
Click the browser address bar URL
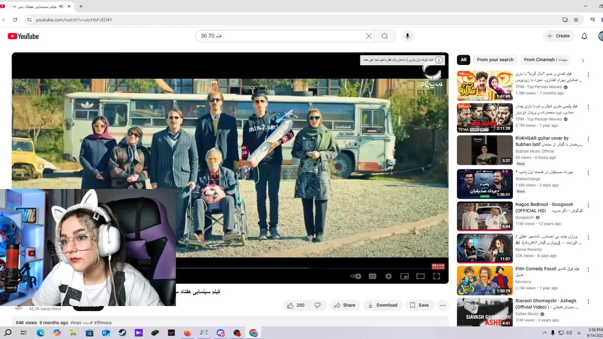point(74,20)
